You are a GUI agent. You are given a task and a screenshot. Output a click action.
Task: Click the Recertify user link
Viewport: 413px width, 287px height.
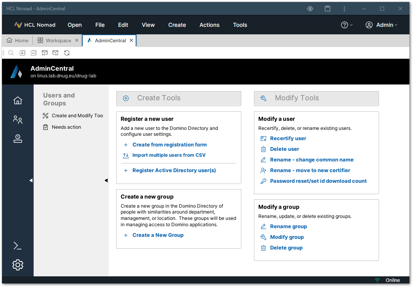coord(288,139)
